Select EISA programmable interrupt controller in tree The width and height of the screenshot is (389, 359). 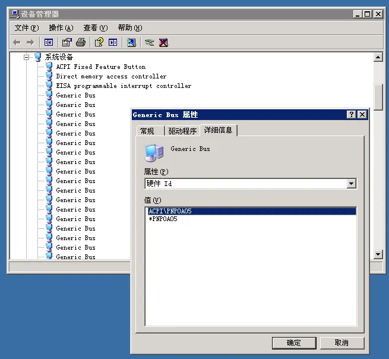[x=124, y=86]
